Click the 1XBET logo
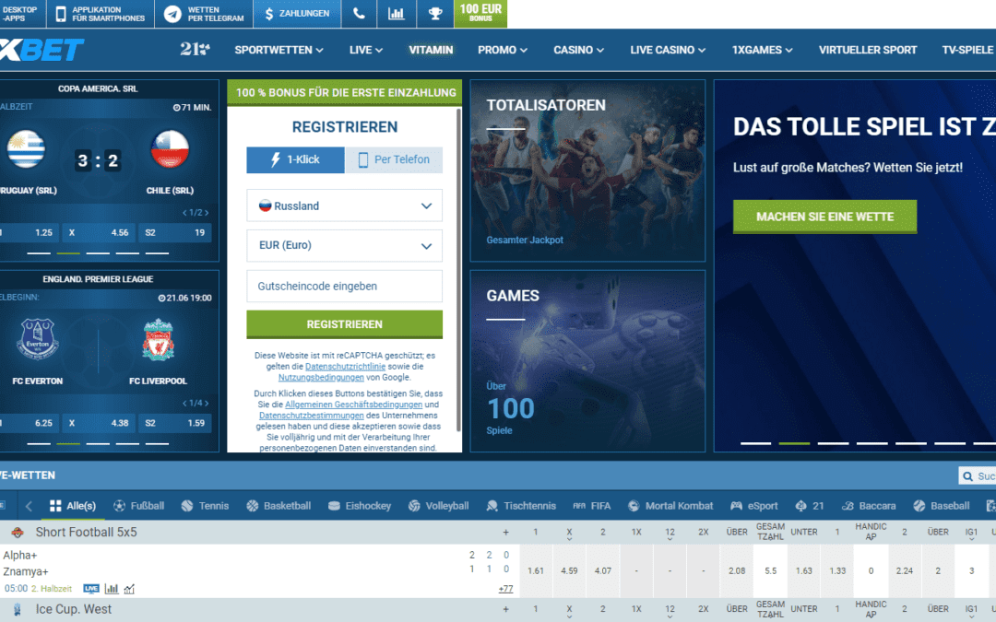The height and width of the screenshot is (622, 996). click(41, 50)
